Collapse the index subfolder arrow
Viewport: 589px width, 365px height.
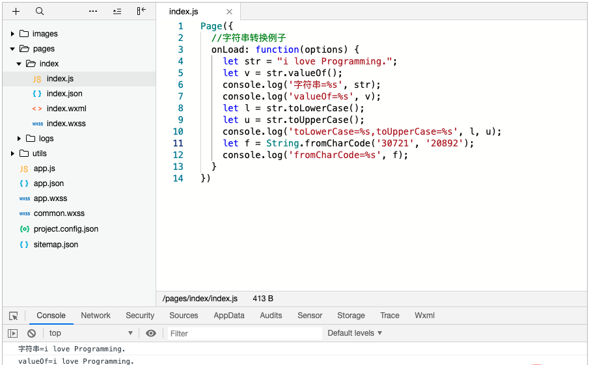[x=19, y=64]
